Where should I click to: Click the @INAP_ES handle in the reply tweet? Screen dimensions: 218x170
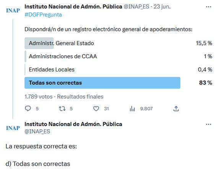click(37, 131)
